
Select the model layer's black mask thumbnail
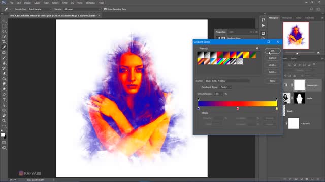[299, 98]
